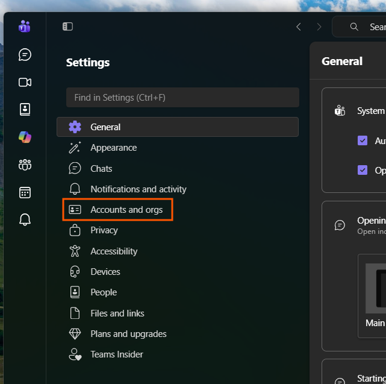This screenshot has height=384, width=386.
Task: Select the Main window layout thumbnail
Action: coord(376,288)
